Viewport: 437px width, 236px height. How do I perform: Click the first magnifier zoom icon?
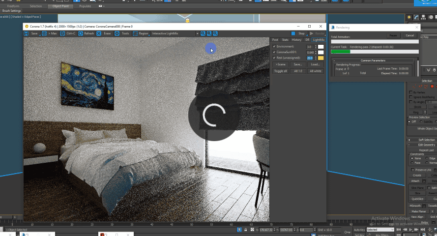(203, 33)
